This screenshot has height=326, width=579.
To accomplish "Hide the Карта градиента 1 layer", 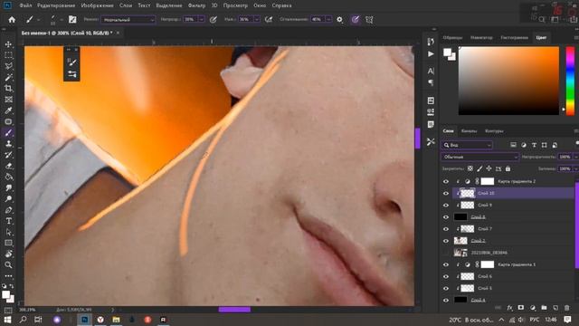I will click(446, 264).
